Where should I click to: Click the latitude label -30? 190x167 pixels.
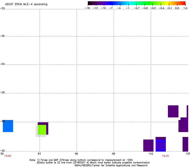tap(2, 151)
